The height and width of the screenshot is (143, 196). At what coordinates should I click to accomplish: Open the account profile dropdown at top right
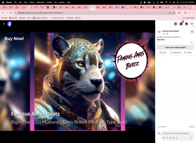(x=192, y=24)
